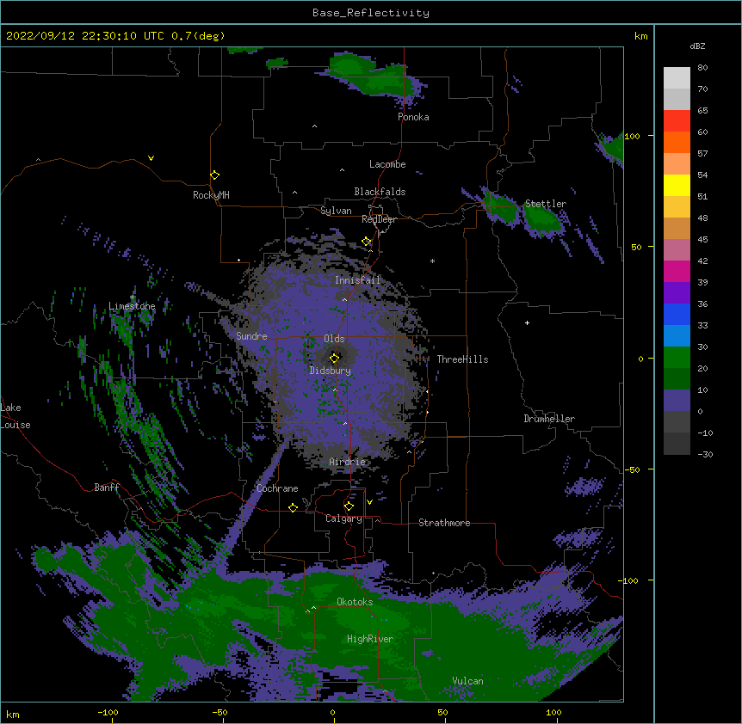Click the Airdrie city label
Image resolution: width=742 pixels, height=724 pixels.
[347, 462]
